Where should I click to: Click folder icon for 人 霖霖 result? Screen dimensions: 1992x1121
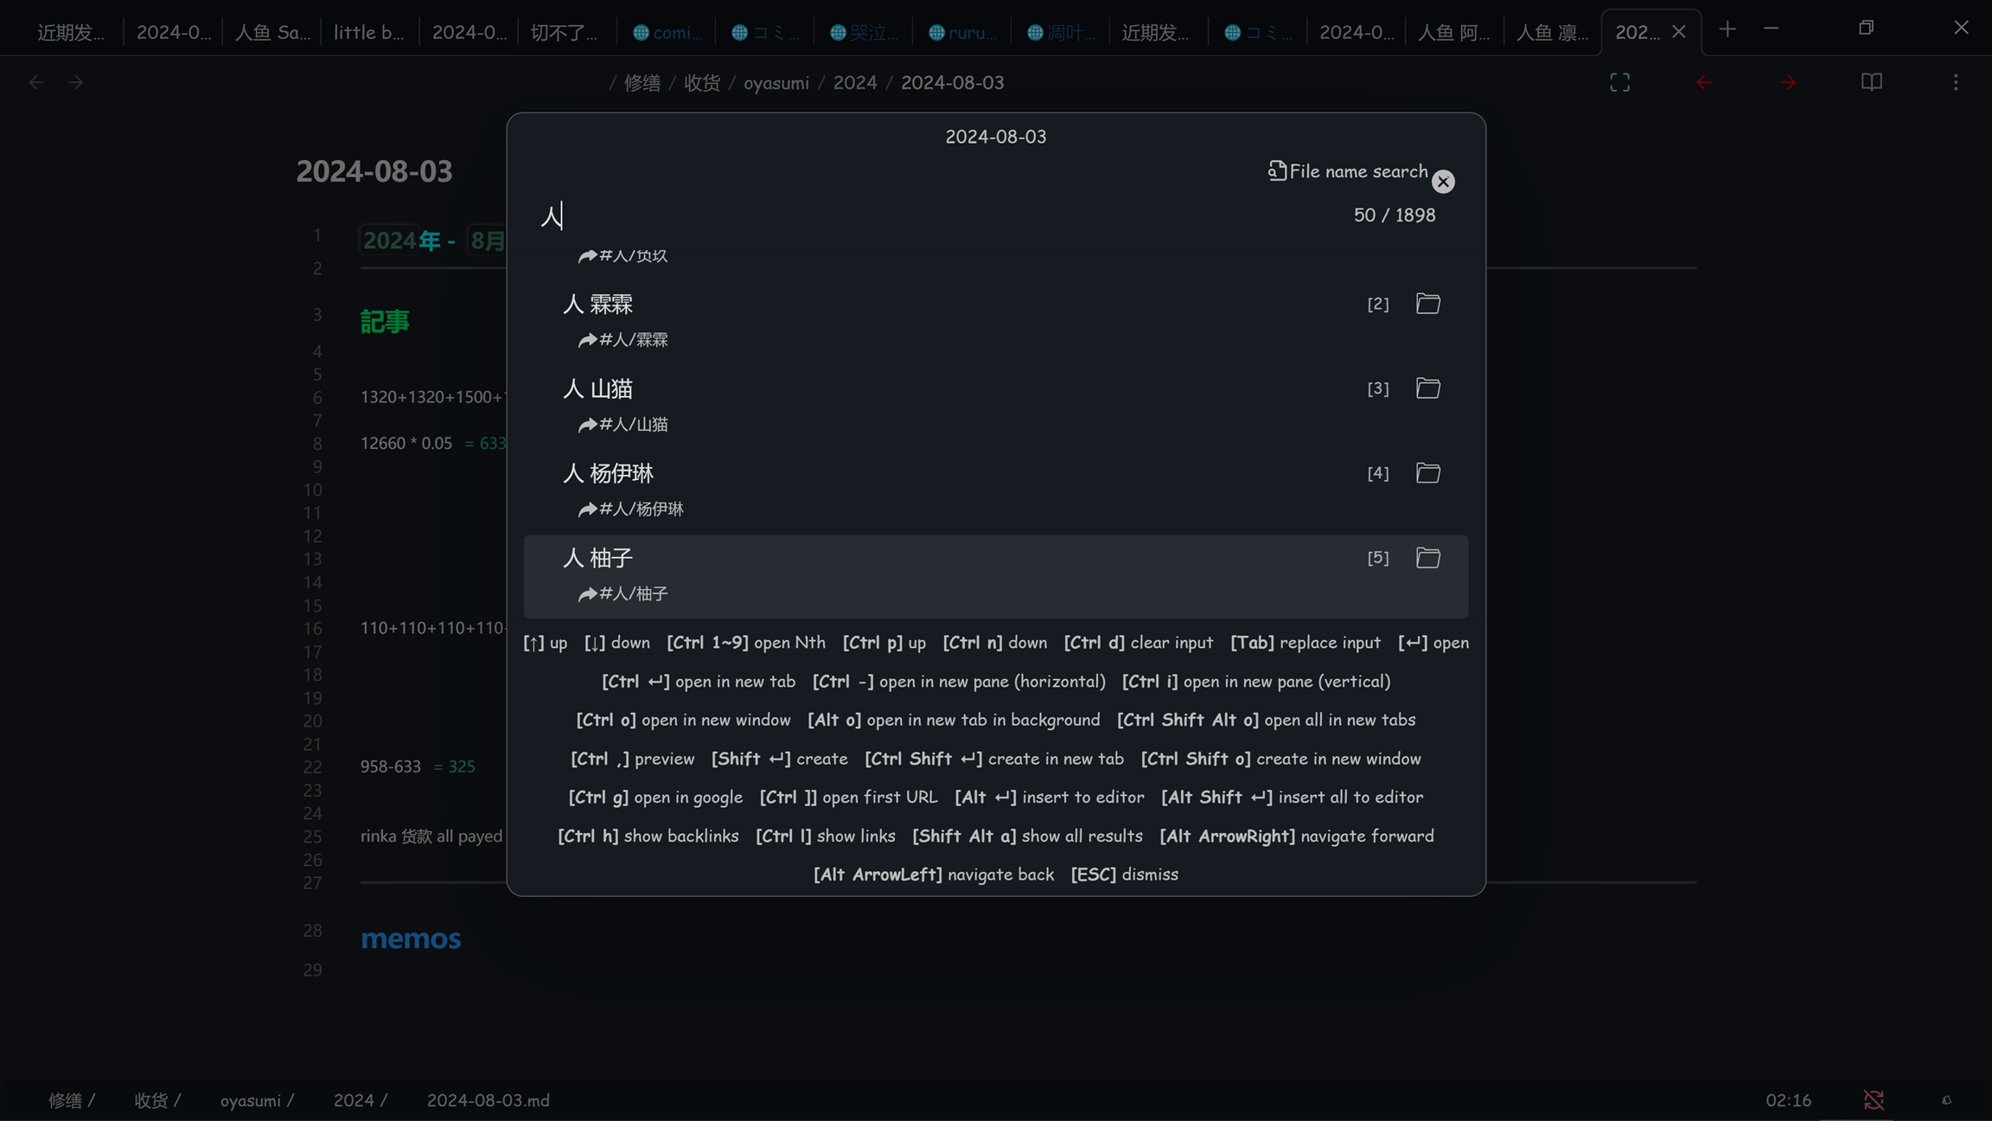coord(1427,304)
